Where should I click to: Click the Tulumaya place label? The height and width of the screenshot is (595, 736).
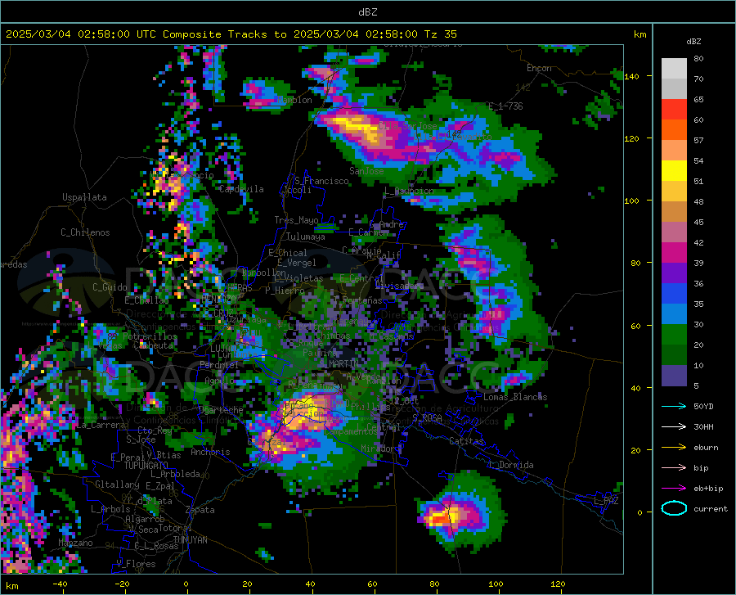305,237
